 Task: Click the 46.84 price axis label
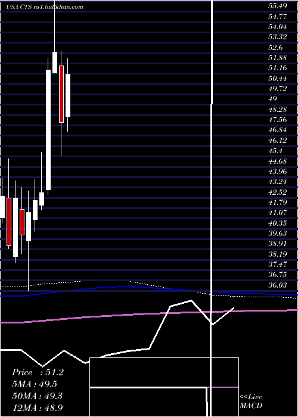[x=277, y=130]
